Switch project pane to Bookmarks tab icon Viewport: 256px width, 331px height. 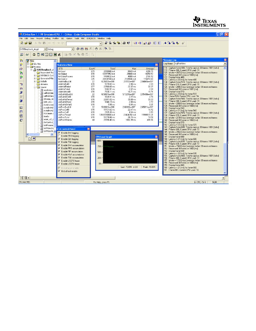[34, 139]
